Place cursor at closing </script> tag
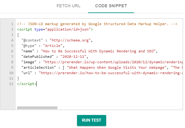 point(27,84)
